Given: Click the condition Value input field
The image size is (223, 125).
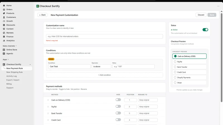Looking at the screenshot, I should pos(134,66).
